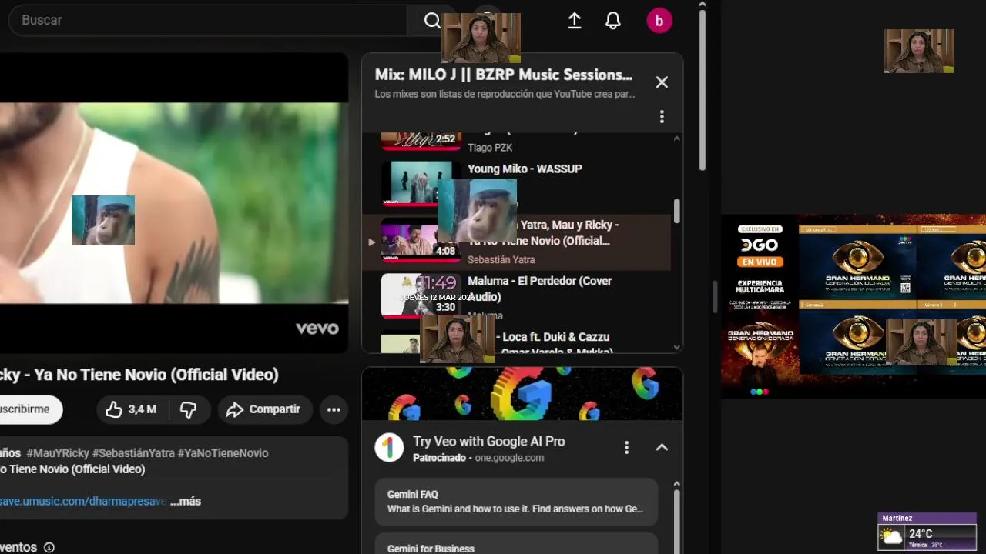Viewport: 986px width, 554px height.
Task: Click in the Buscar search field
Action: tap(208, 20)
